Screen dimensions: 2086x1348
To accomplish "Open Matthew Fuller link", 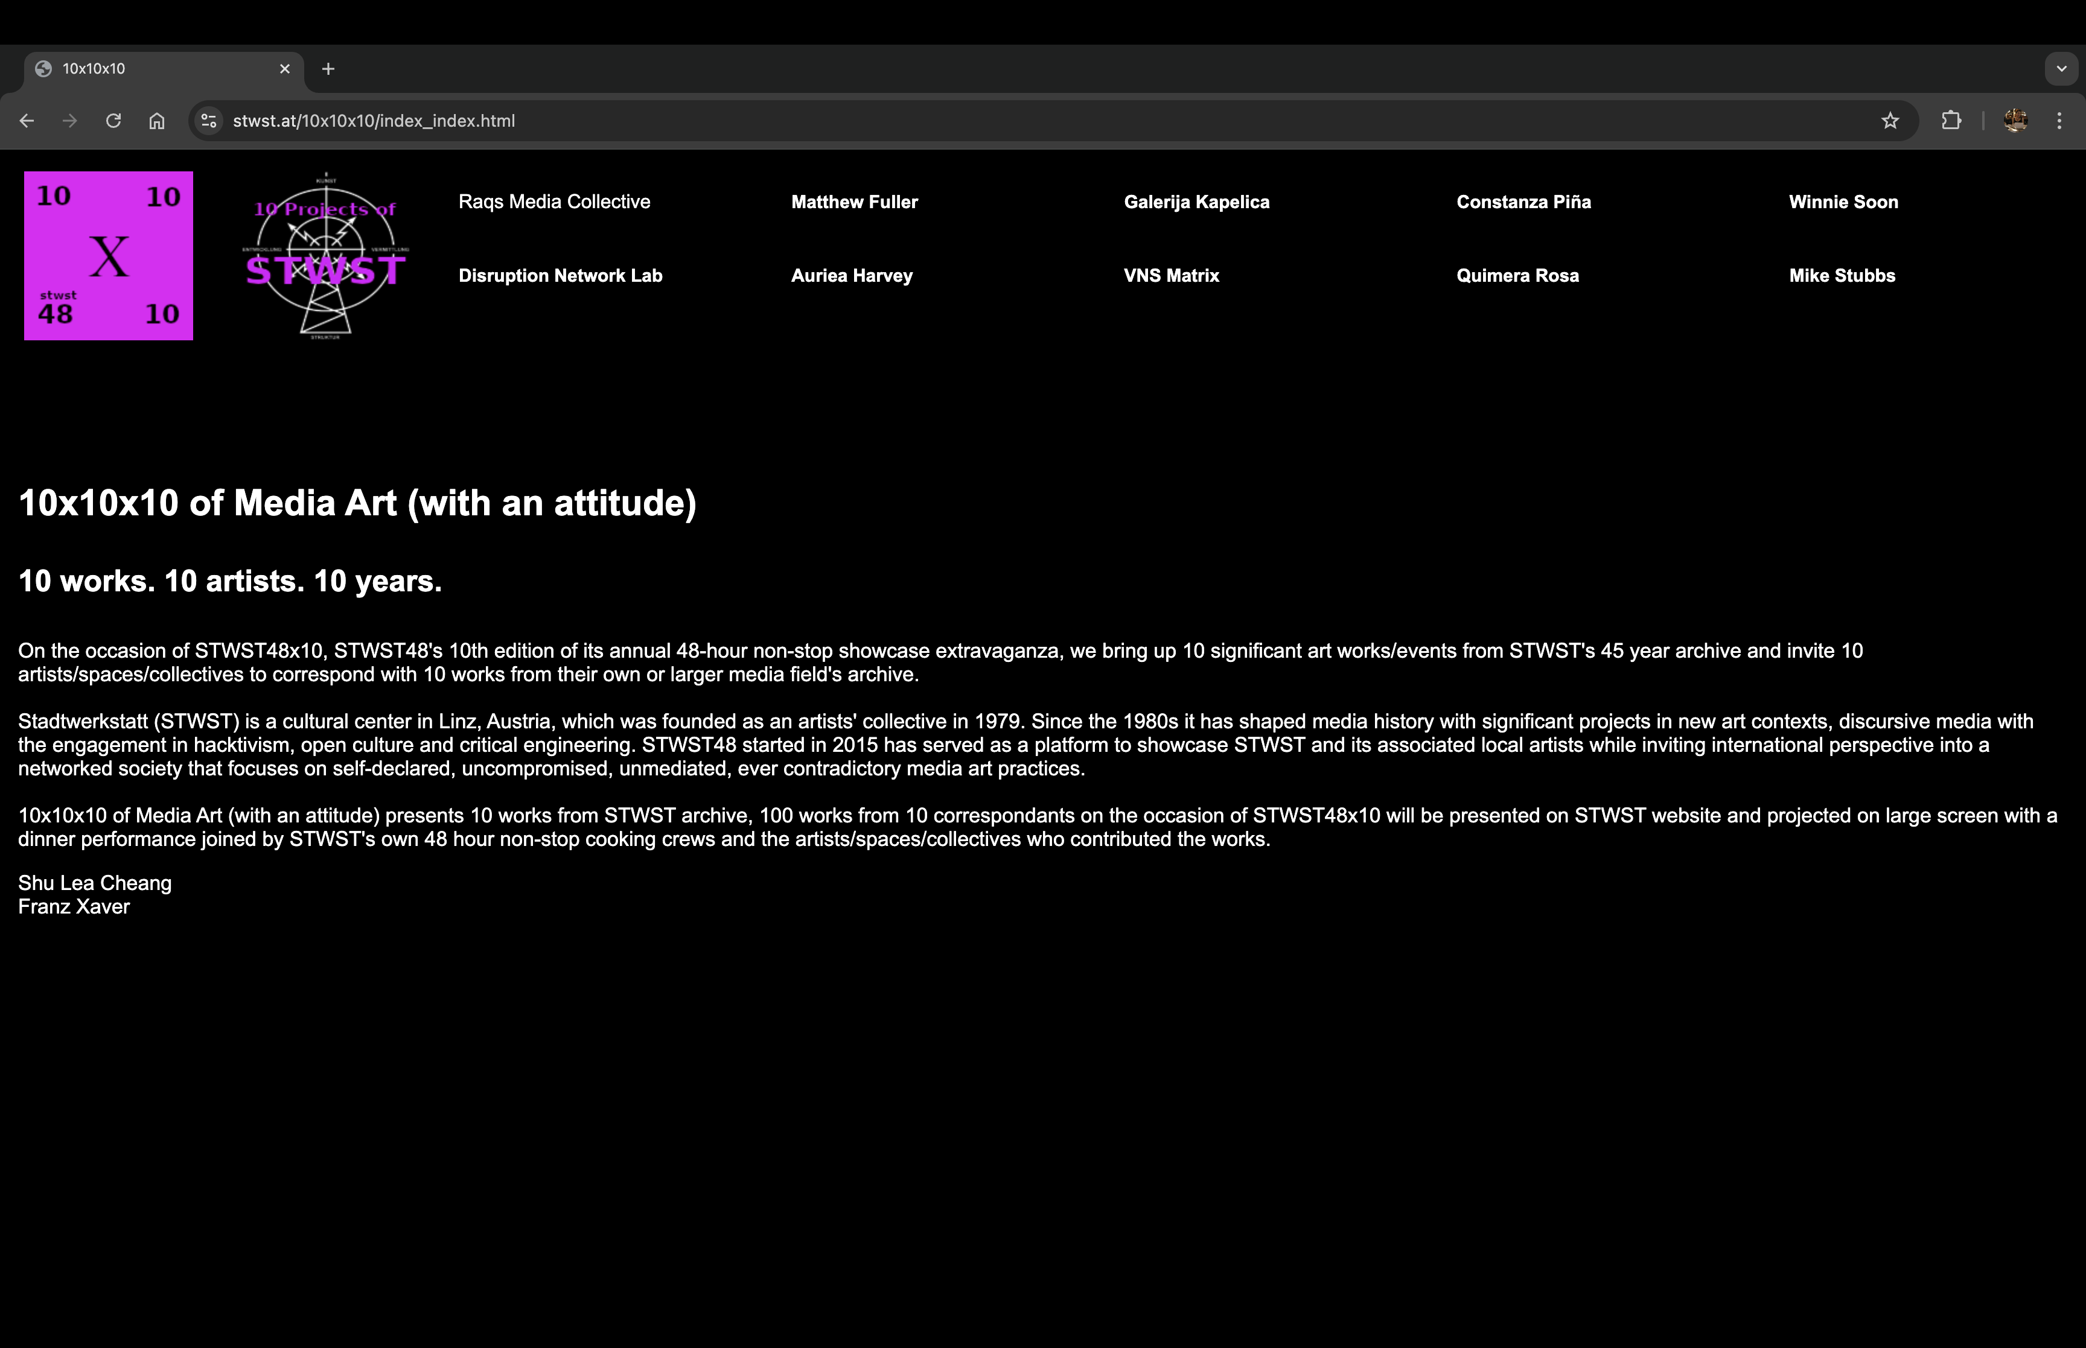I will (x=854, y=202).
